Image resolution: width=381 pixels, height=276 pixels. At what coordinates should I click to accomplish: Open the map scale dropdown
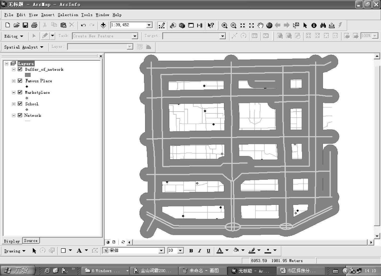coord(149,25)
